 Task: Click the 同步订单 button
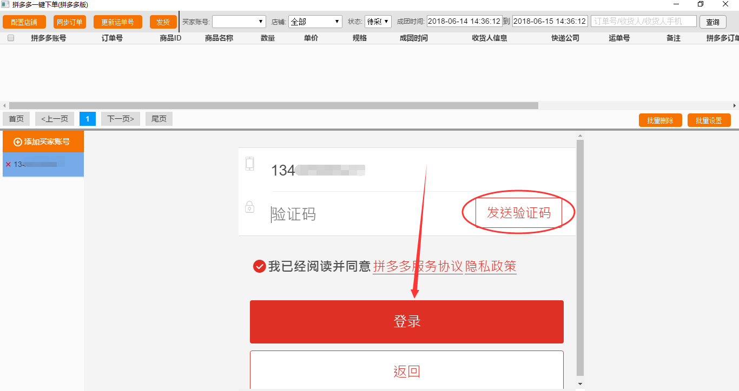(x=70, y=22)
